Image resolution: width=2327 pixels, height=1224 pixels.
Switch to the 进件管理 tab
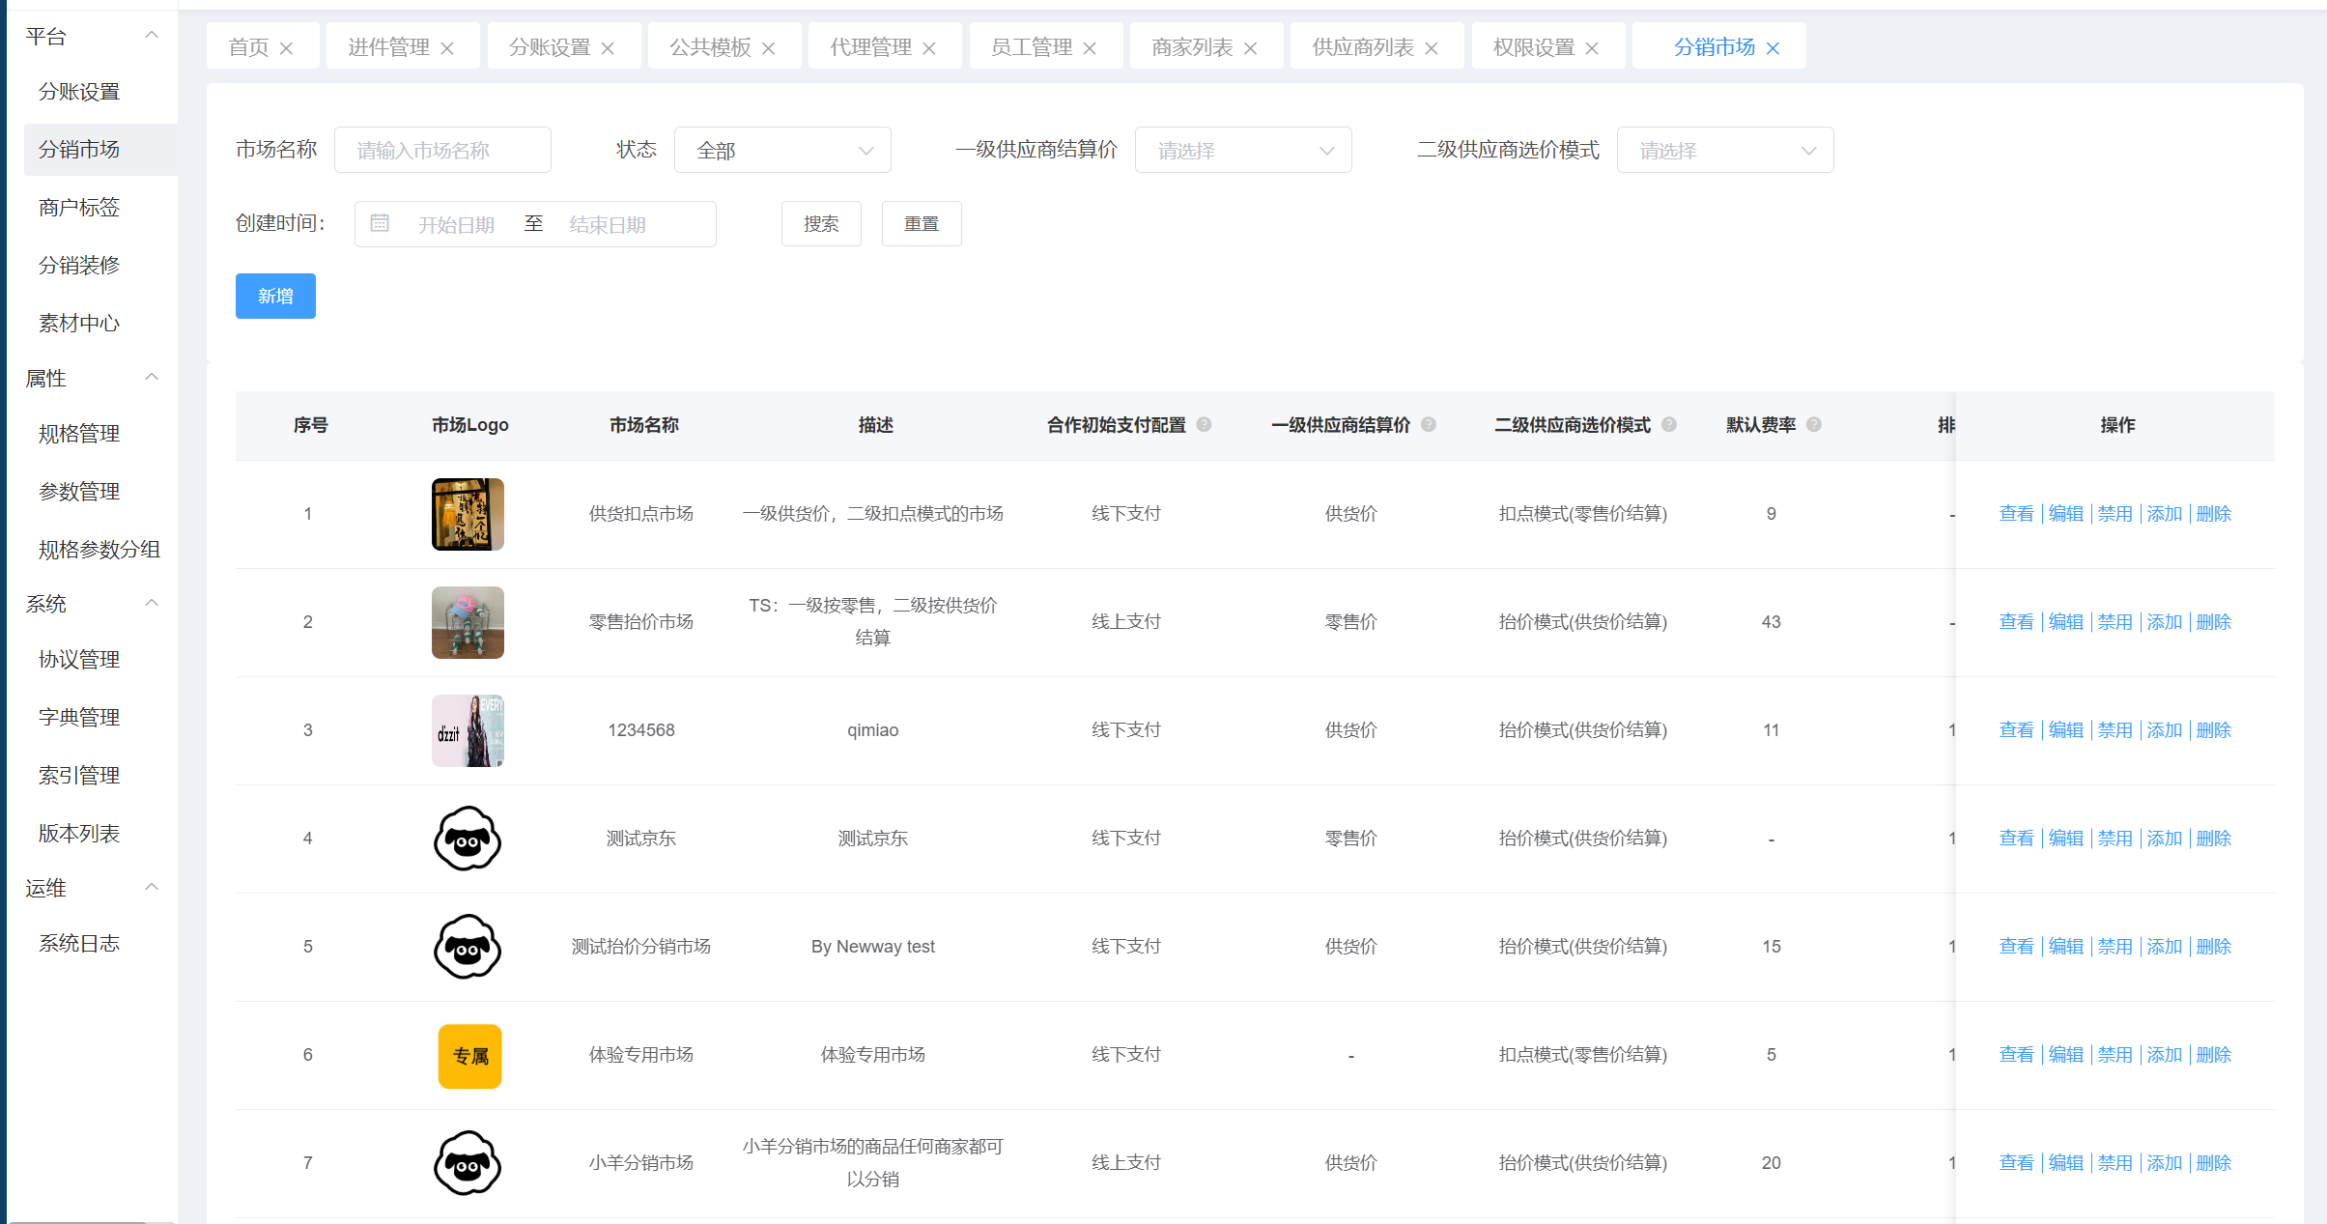click(x=388, y=47)
